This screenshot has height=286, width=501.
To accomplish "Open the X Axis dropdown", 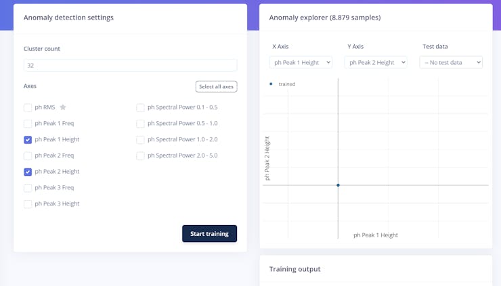I will coord(301,62).
